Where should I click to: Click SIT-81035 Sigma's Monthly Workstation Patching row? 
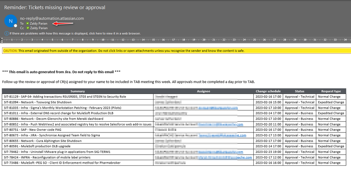coord(63,108)
